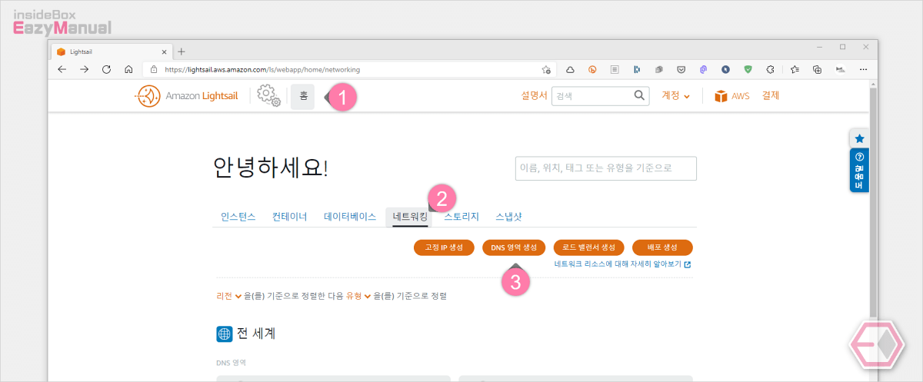Click the 홈 home button
The image size is (923, 382).
point(303,97)
